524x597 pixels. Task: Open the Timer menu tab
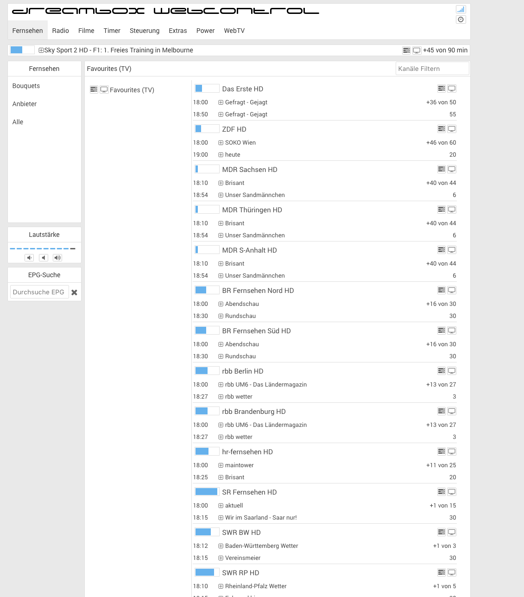(112, 31)
